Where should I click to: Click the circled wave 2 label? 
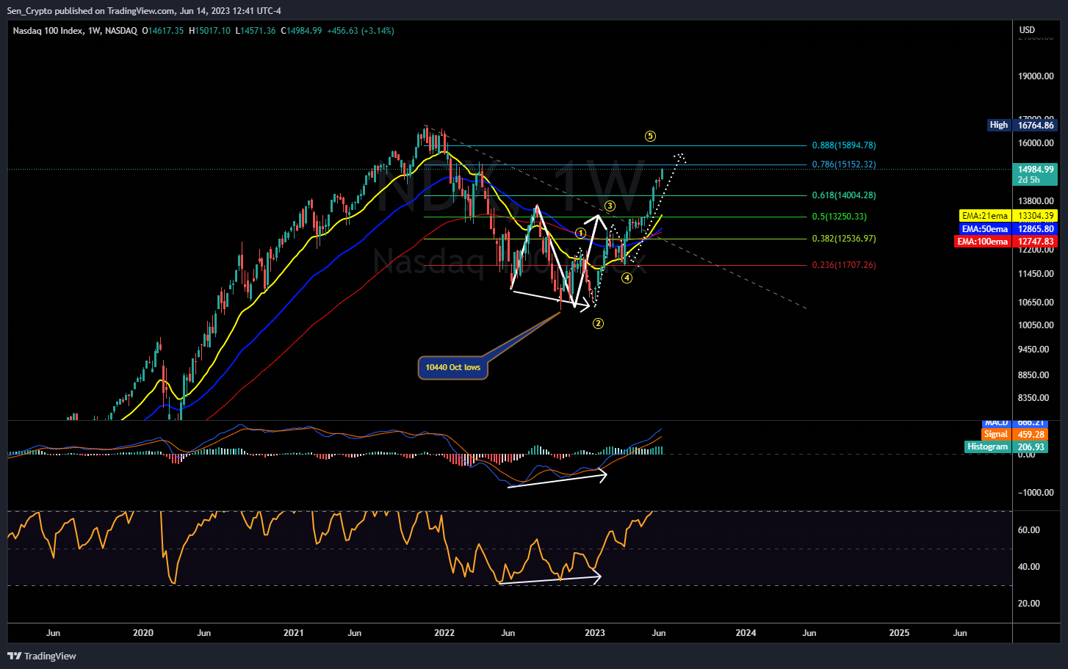pos(598,323)
